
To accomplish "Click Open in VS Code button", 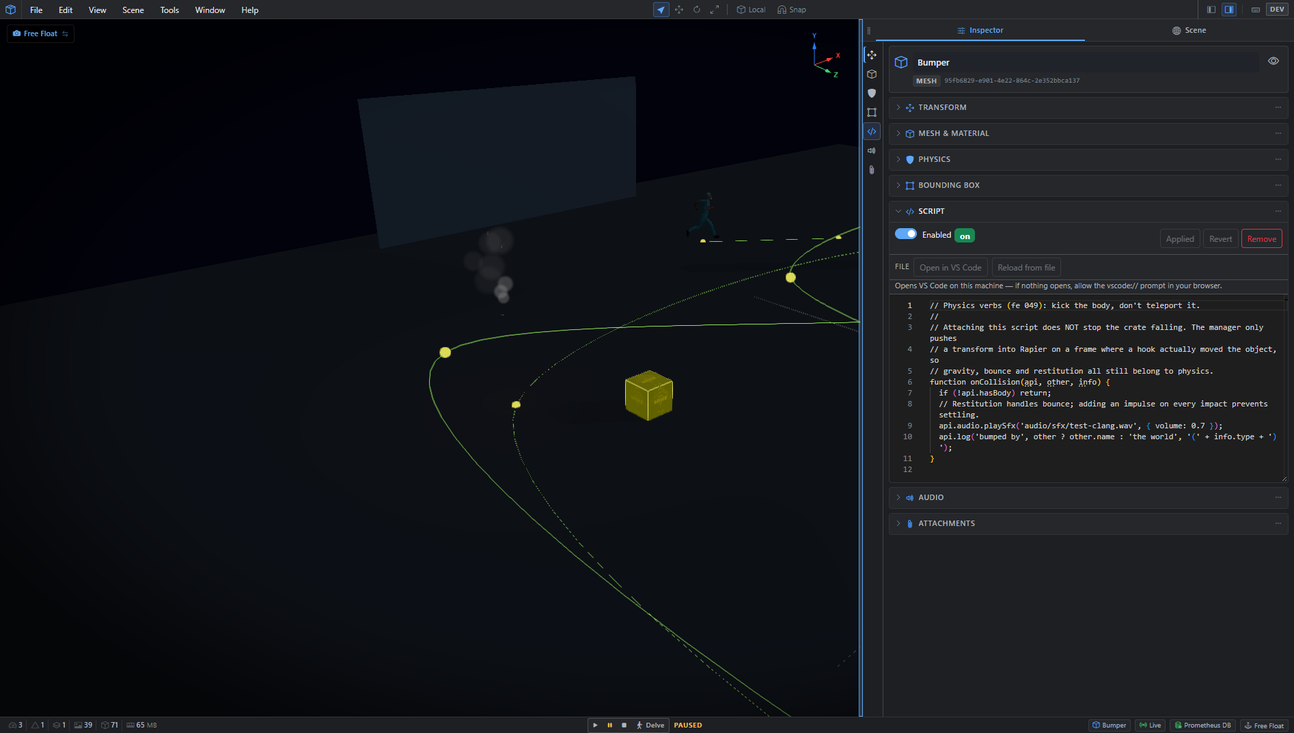I will [x=950, y=268].
